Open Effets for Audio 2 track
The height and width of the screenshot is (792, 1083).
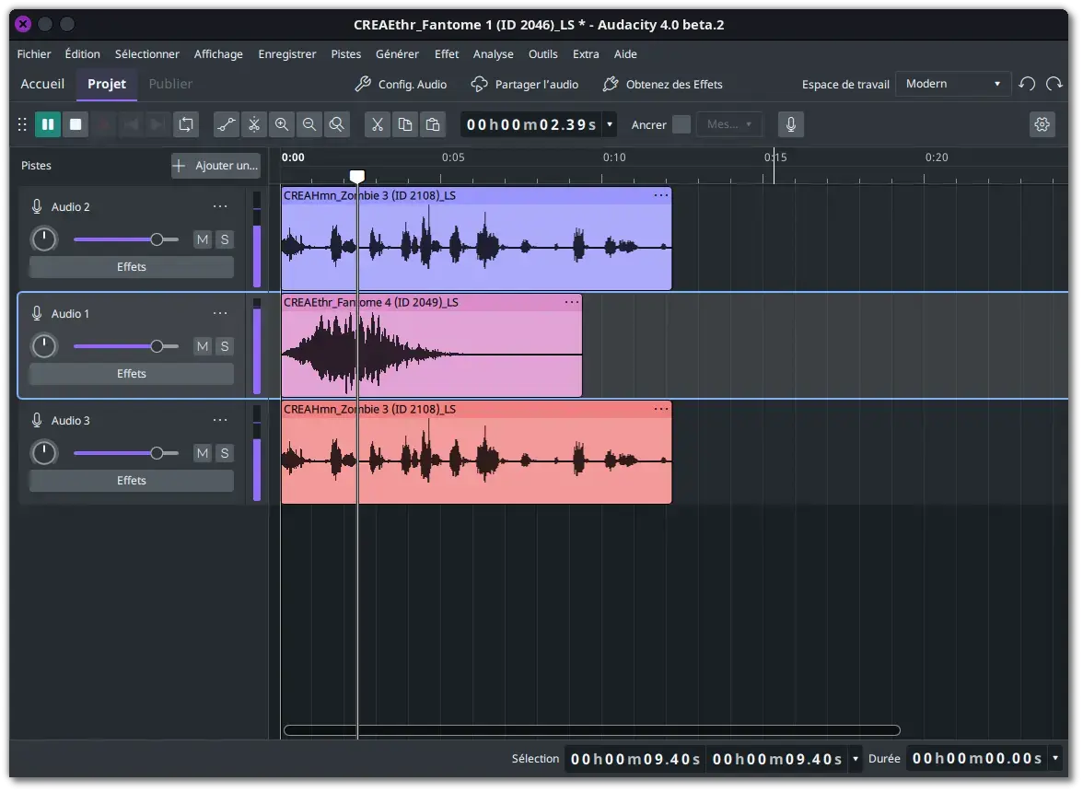point(131,268)
